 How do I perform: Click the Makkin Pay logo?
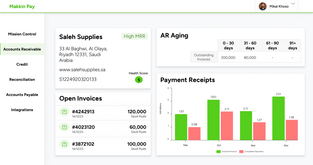[x=22, y=6]
